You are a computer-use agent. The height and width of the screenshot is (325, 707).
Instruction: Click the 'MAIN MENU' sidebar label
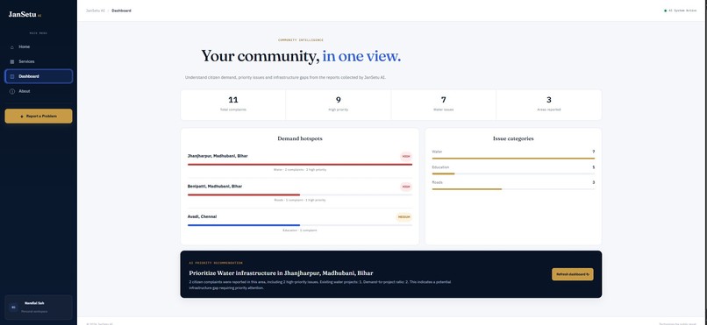click(39, 33)
